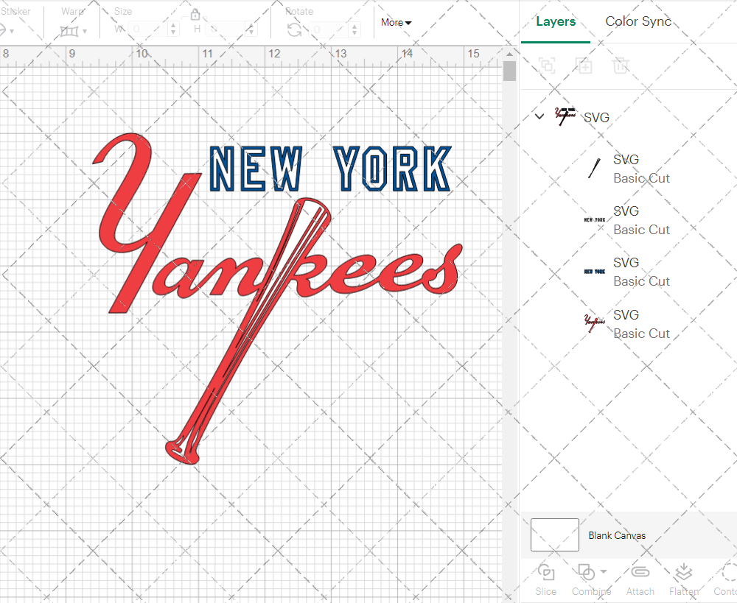Click Basic Cut under the Yankees layer
The height and width of the screenshot is (603, 737).
pyautogui.click(x=641, y=334)
